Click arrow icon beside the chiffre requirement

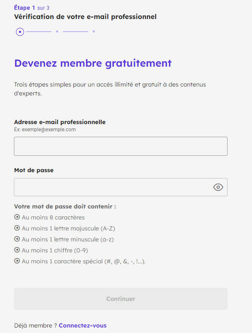pyautogui.click(x=17, y=250)
